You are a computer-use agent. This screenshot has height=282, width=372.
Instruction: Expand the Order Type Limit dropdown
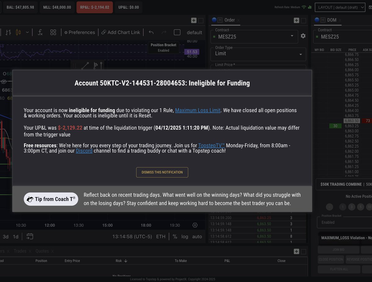click(x=258, y=54)
